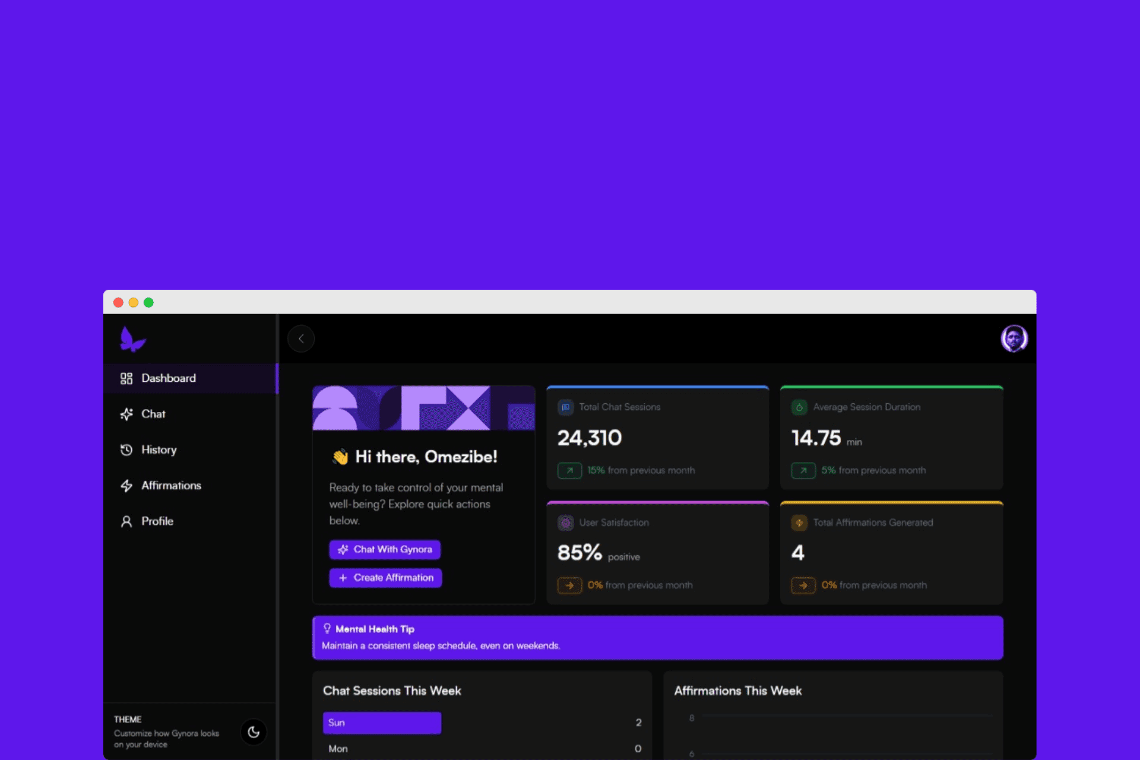Open Chat from the sidebar
Screen dimensions: 1140x760
(153, 414)
